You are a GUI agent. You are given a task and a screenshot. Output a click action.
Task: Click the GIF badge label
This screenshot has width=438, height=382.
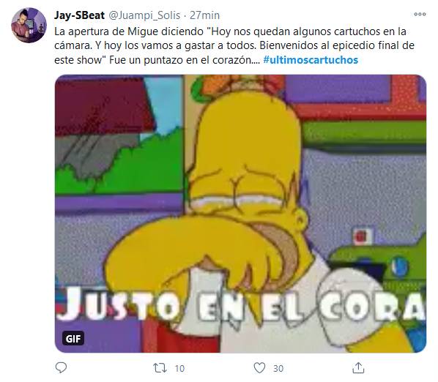pyautogui.click(x=73, y=339)
